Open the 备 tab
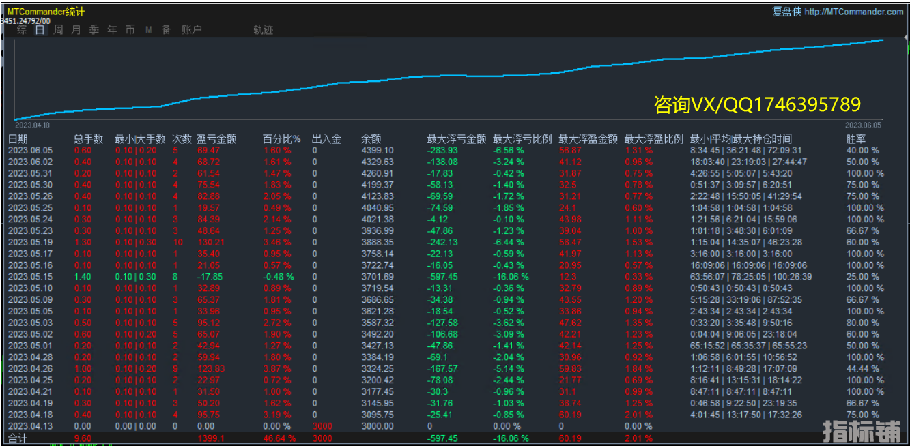910x448 pixels. click(166, 30)
